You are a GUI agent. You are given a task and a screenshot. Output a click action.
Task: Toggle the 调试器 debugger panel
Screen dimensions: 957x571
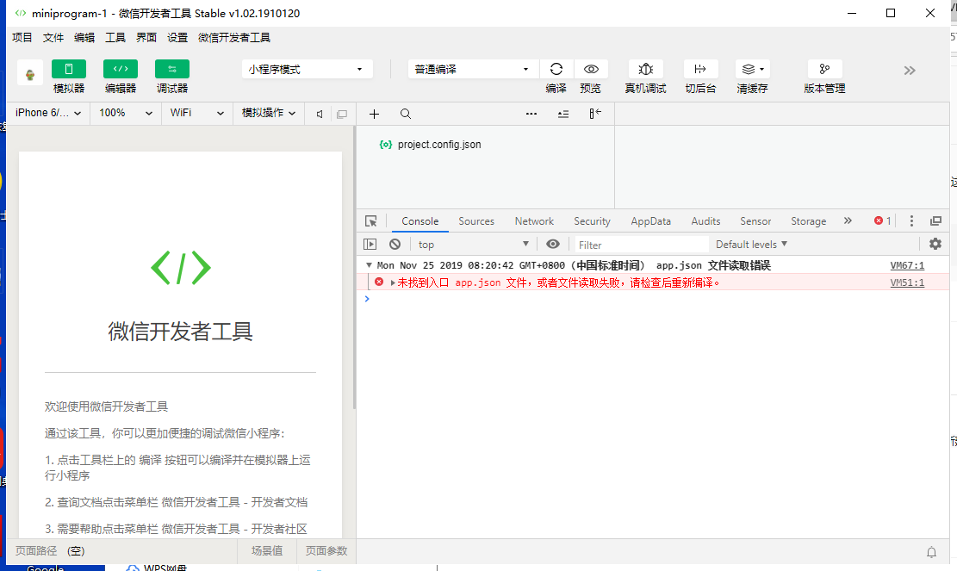(172, 69)
